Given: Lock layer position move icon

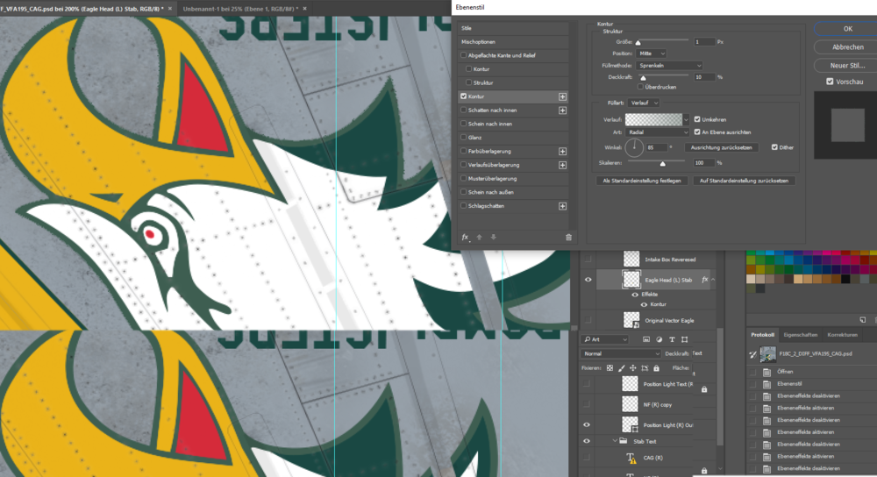Looking at the screenshot, I should (632, 368).
